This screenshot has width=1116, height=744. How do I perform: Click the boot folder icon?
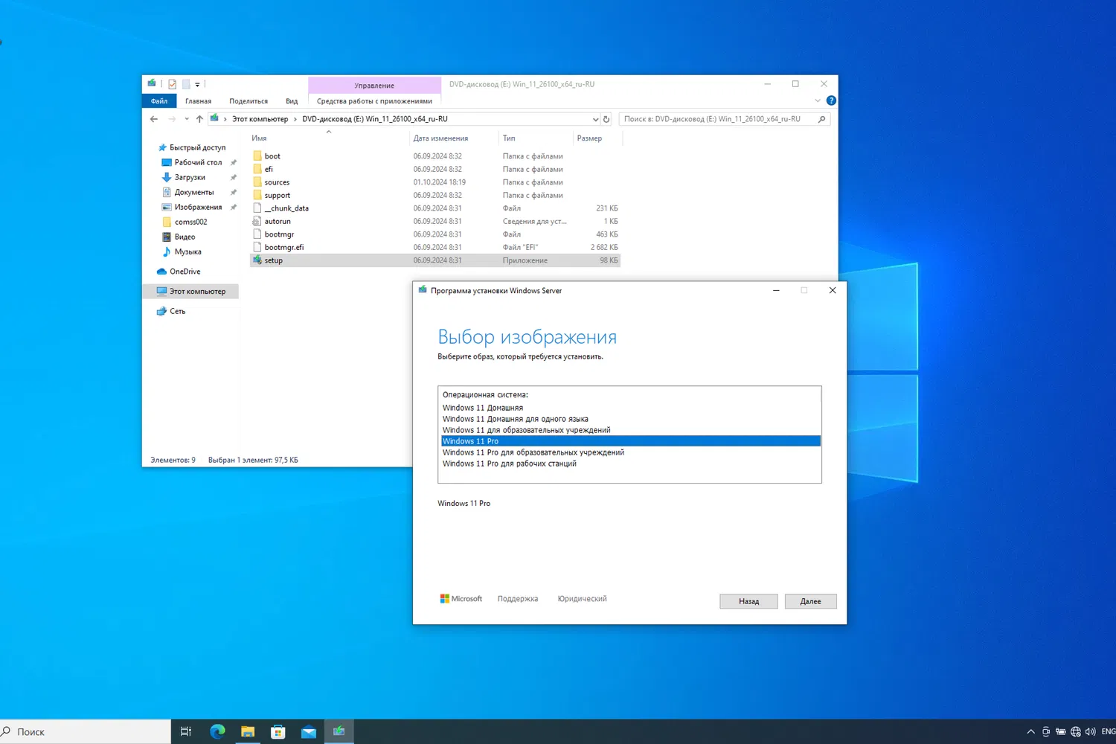tap(257, 156)
